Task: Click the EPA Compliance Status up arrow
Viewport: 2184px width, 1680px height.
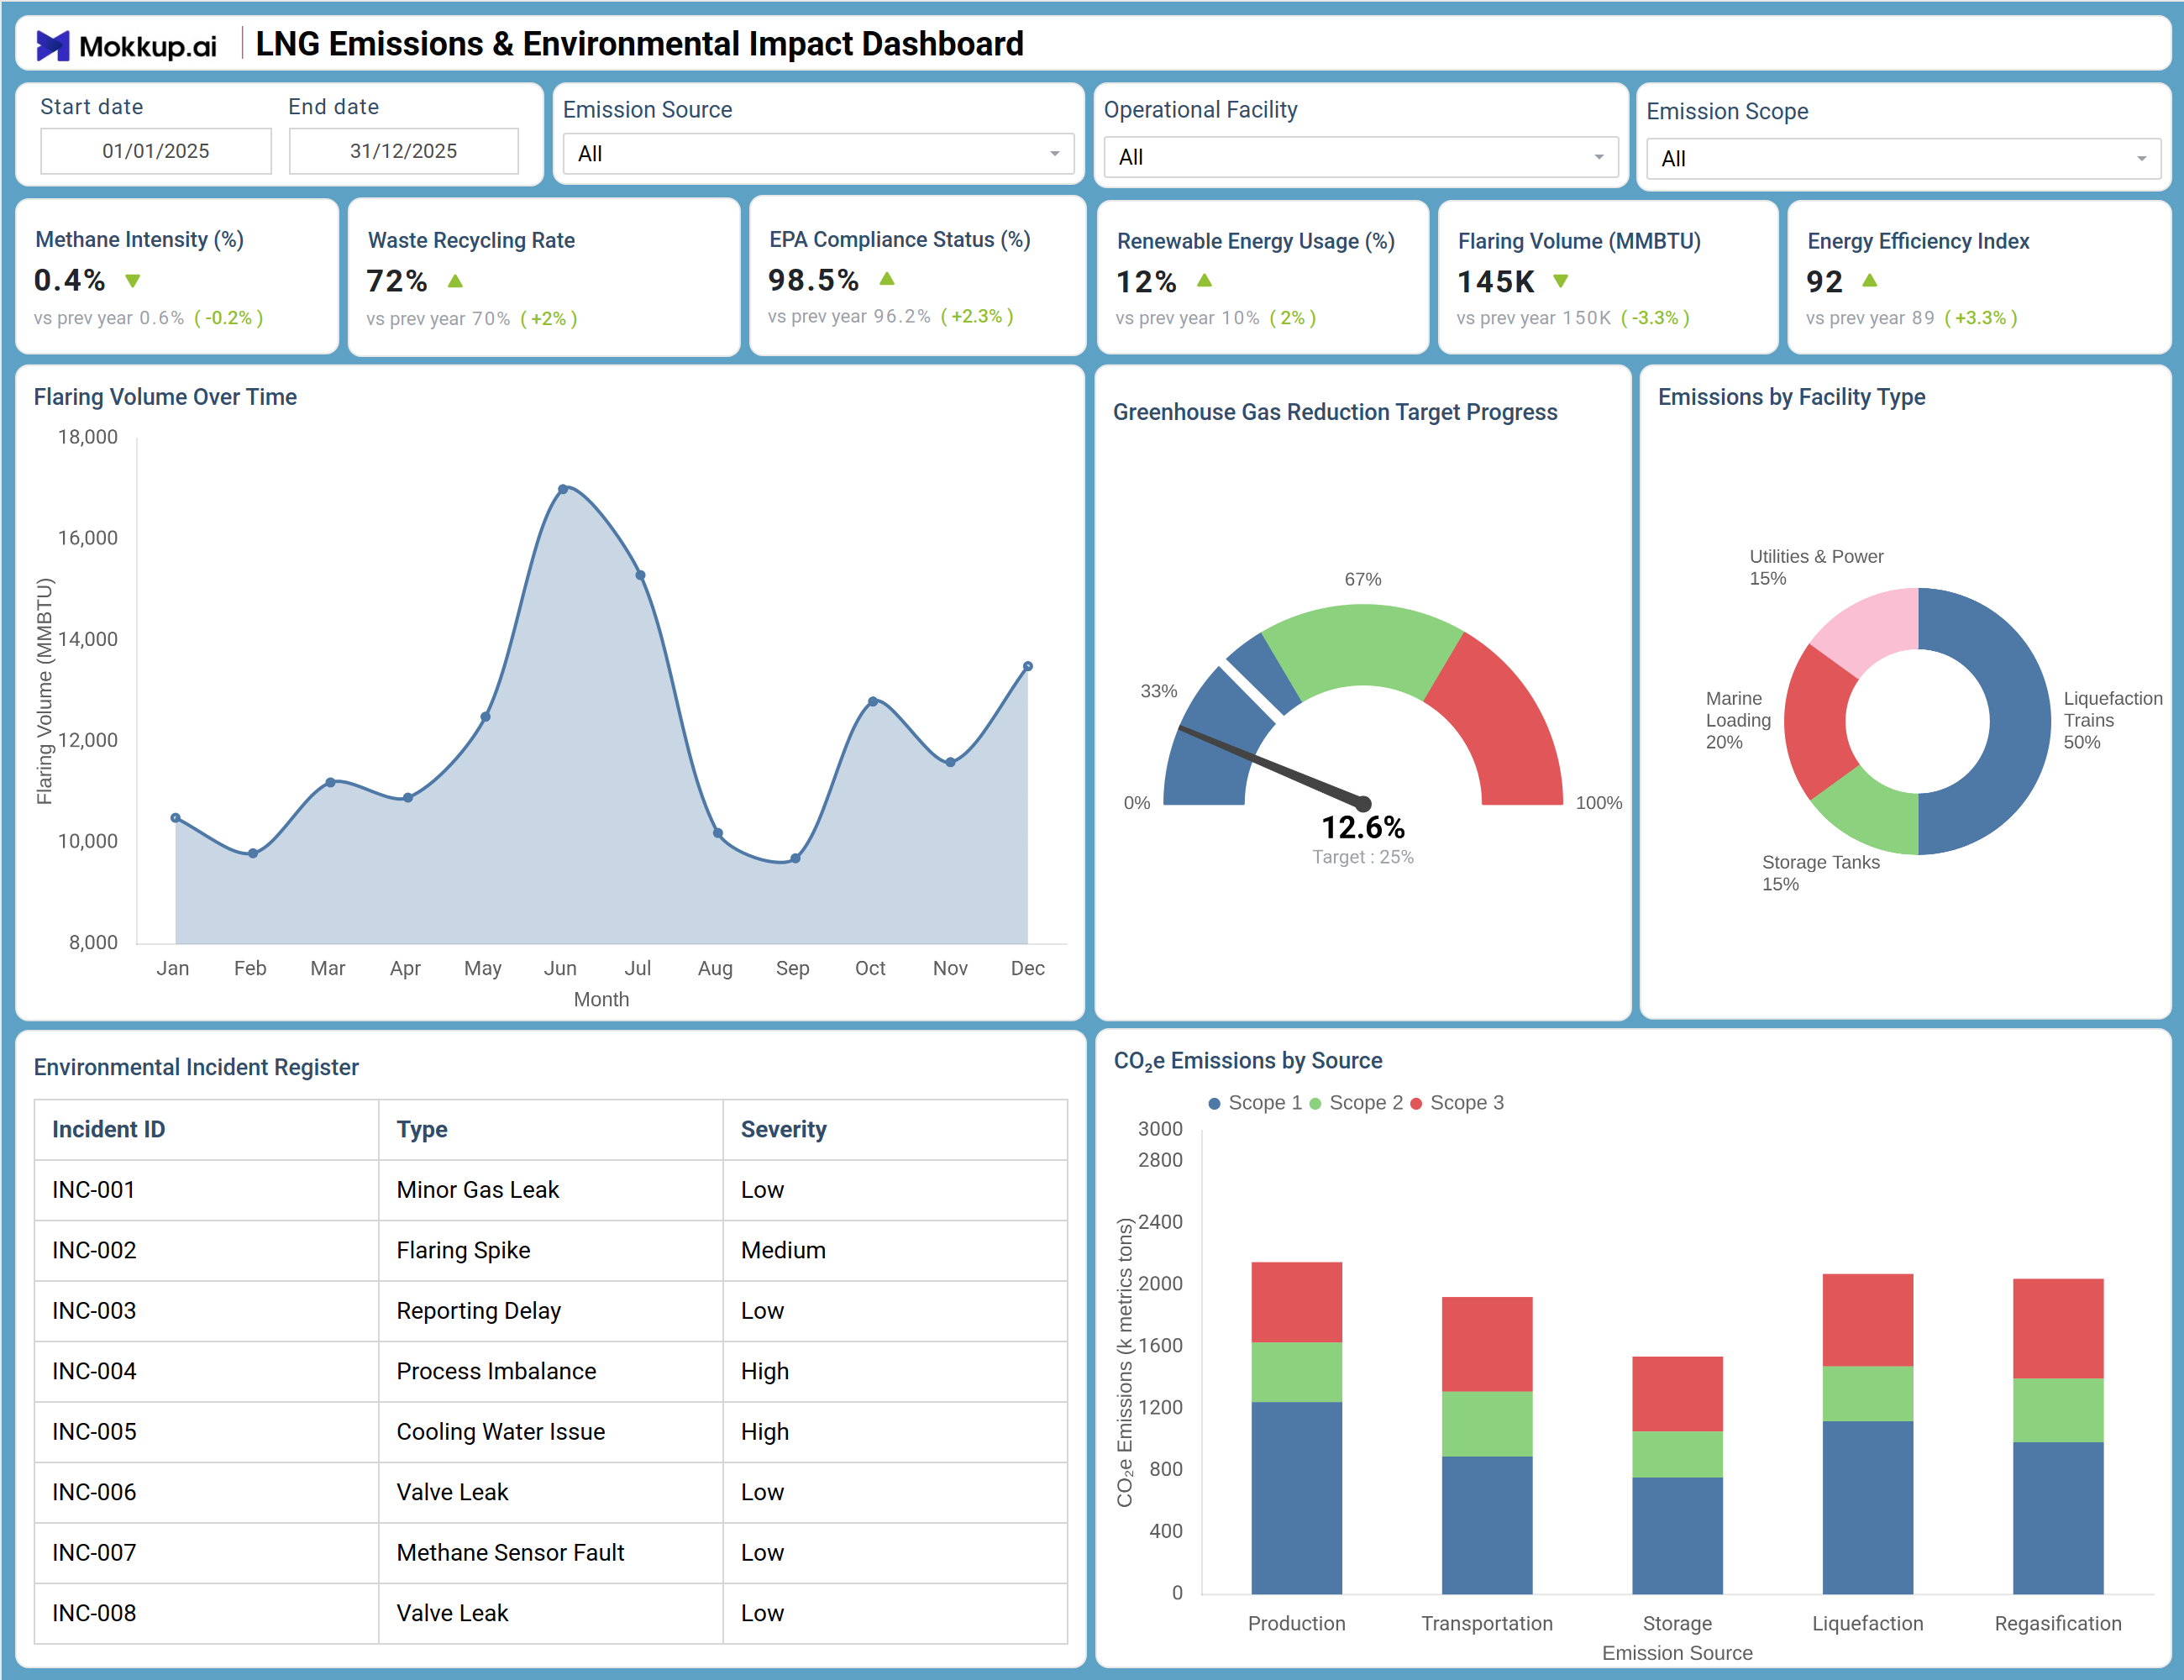Action: [887, 279]
